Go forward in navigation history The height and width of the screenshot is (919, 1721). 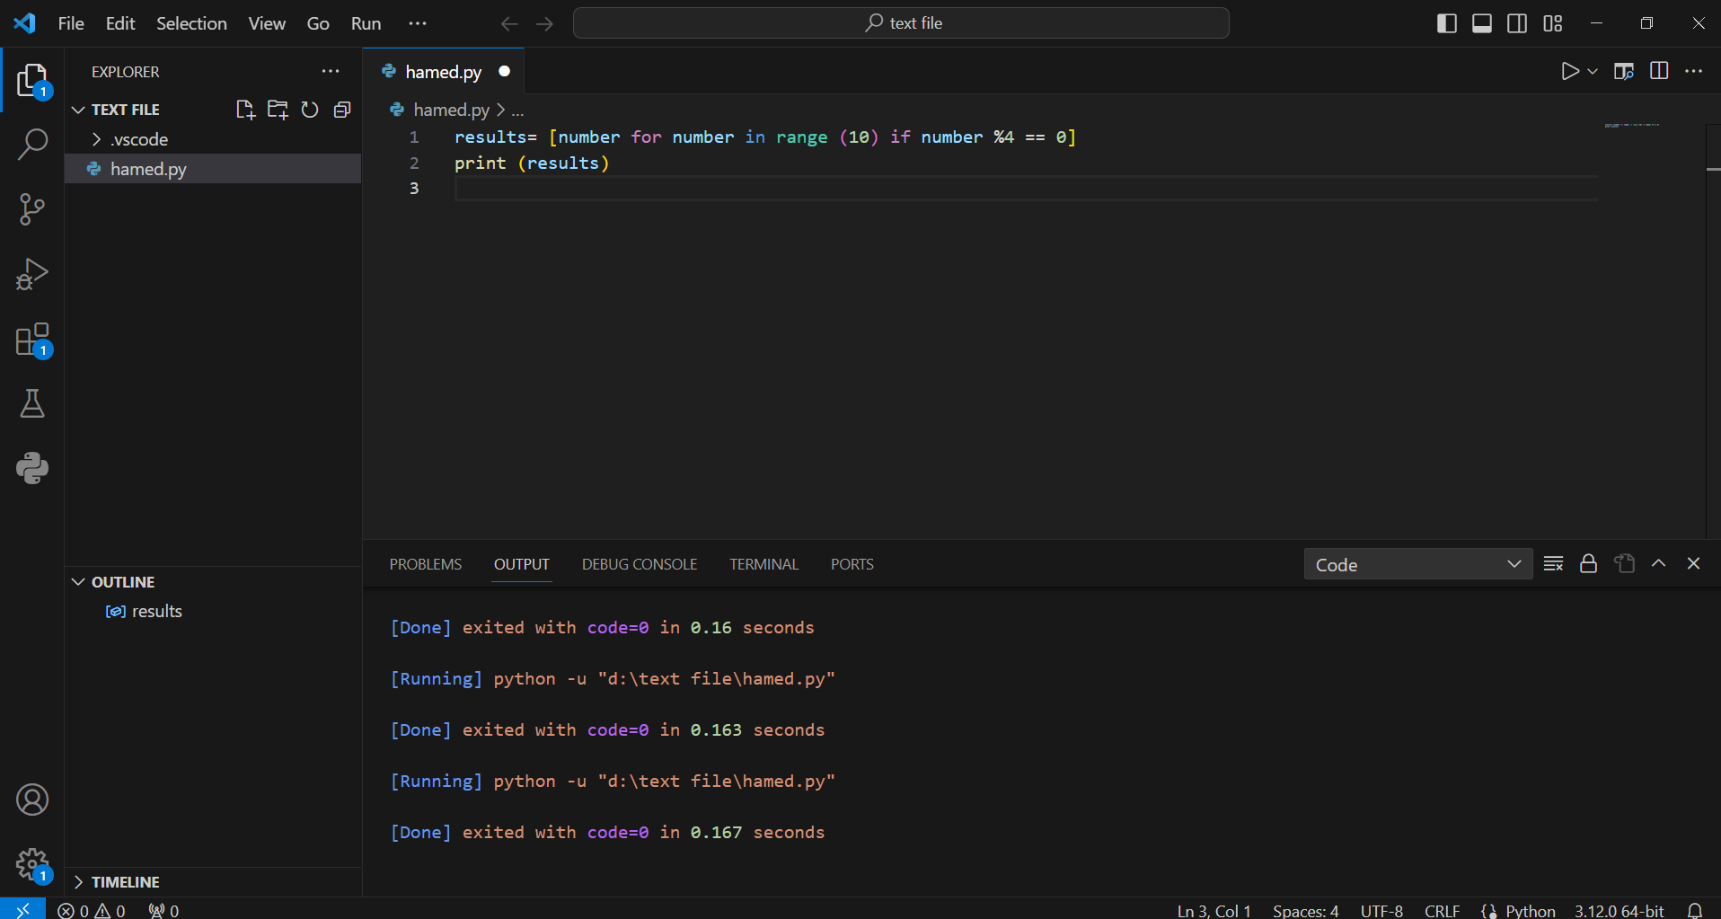coord(545,23)
